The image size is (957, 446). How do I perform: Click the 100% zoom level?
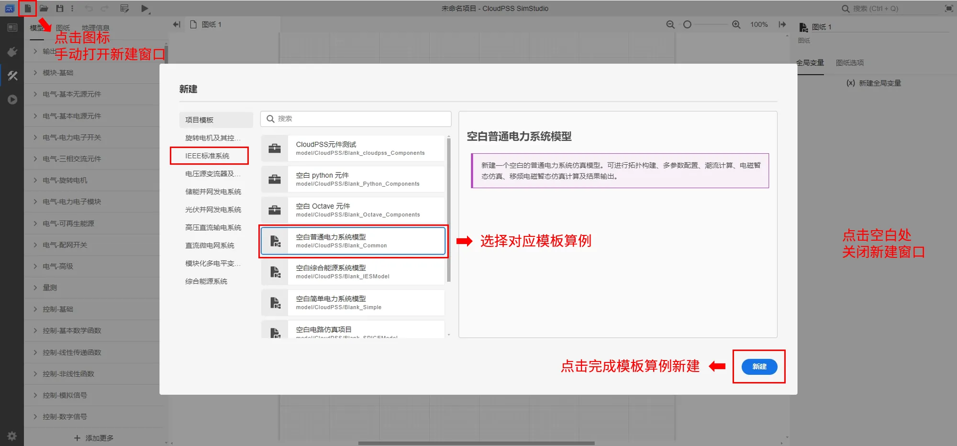pos(759,24)
